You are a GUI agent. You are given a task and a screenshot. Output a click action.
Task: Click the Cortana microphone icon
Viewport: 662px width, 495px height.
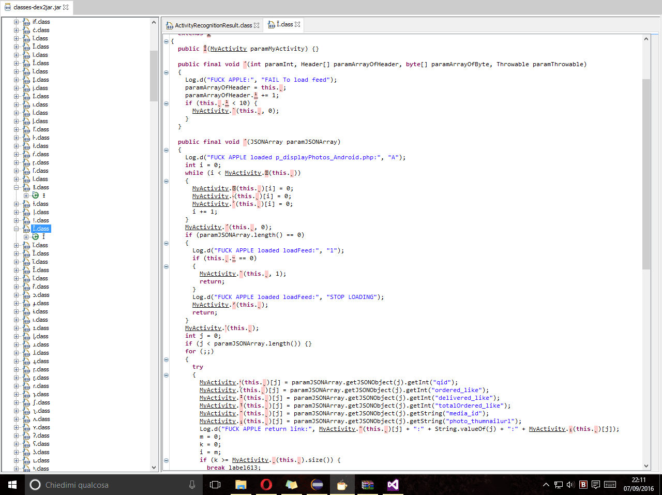pyautogui.click(x=192, y=485)
